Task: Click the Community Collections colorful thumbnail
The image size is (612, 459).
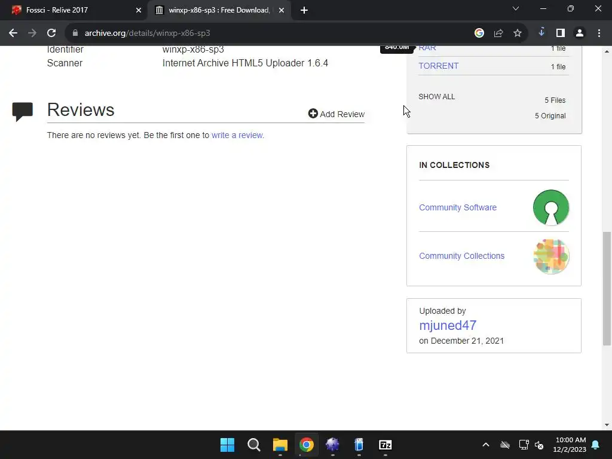Action: [550, 256]
